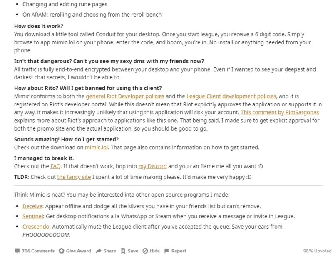Visit the mimic.lol download link
The height and width of the screenshot is (259, 333).
click(x=96, y=147)
